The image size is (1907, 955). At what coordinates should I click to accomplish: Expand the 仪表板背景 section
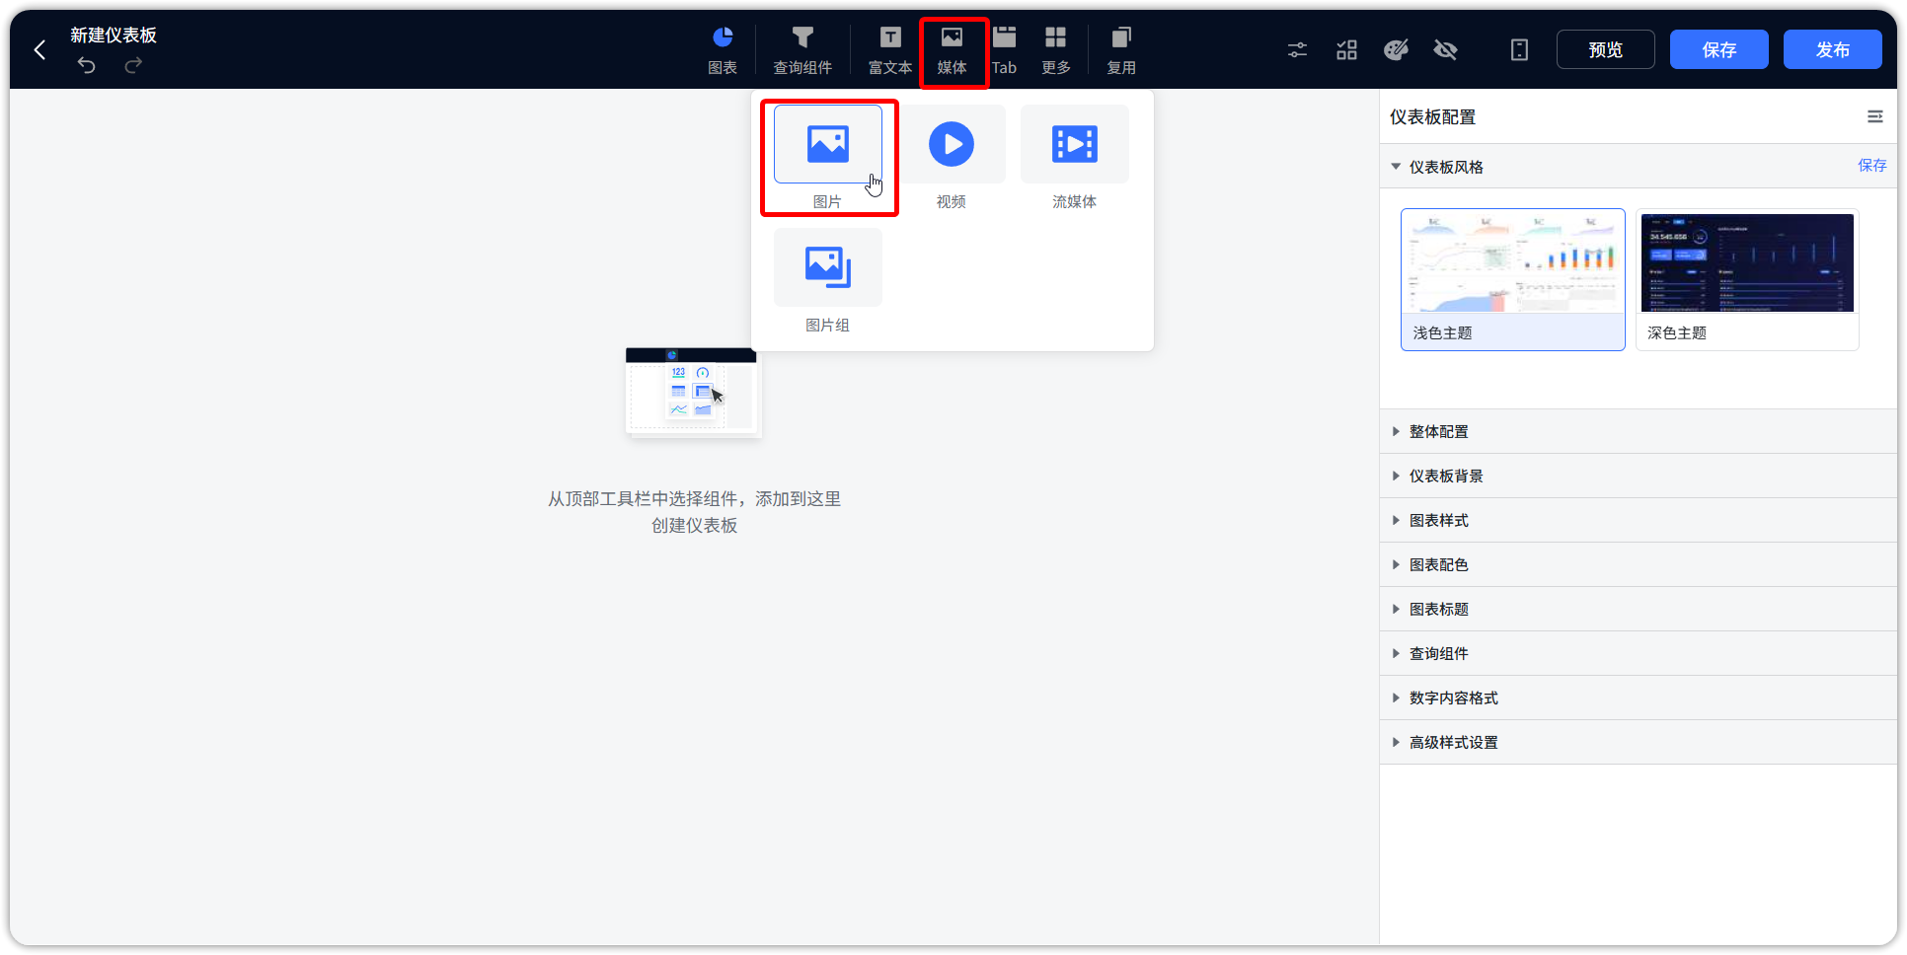(1639, 476)
